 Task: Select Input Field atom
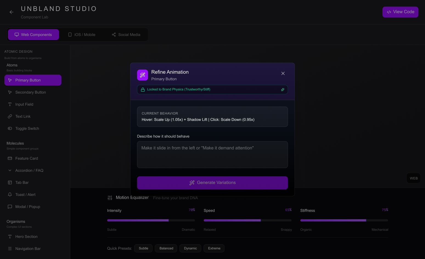coord(33,104)
